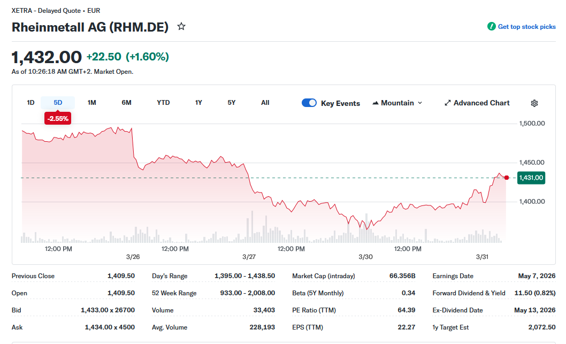This screenshot has height=344, width=566.
Task: Click the 1,431.00 current price chart label
Action: click(531, 178)
